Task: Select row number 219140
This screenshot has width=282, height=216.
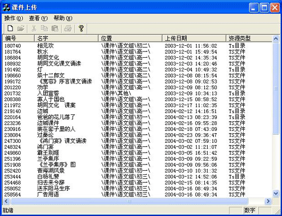Action: pos(138,111)
